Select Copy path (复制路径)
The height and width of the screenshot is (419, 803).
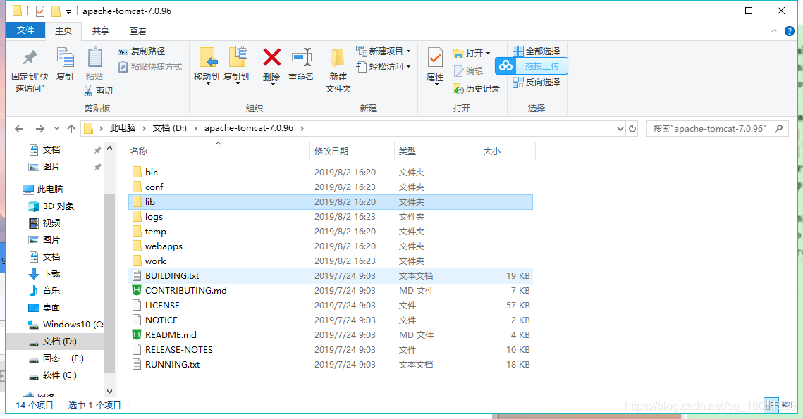pyautogui.click(x=142, y=51)
